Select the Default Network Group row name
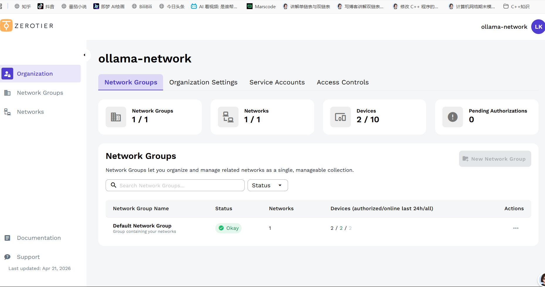545x287 pixels. tap(142, 226)
